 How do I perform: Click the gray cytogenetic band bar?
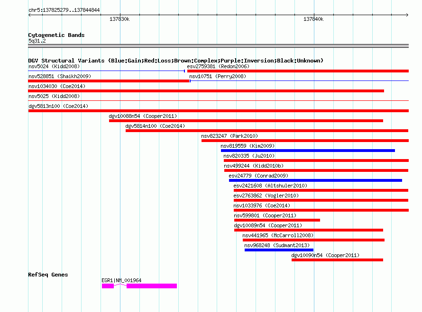tap(219, 46)
